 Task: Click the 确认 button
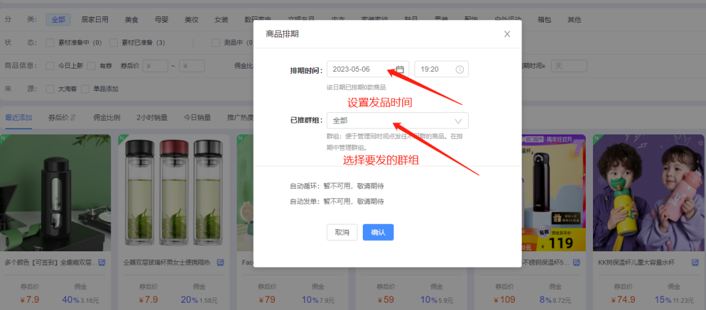coord(378,232)
